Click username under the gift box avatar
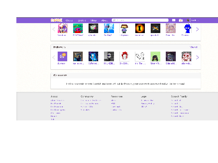218x163 pixels. tap(124, 63)
